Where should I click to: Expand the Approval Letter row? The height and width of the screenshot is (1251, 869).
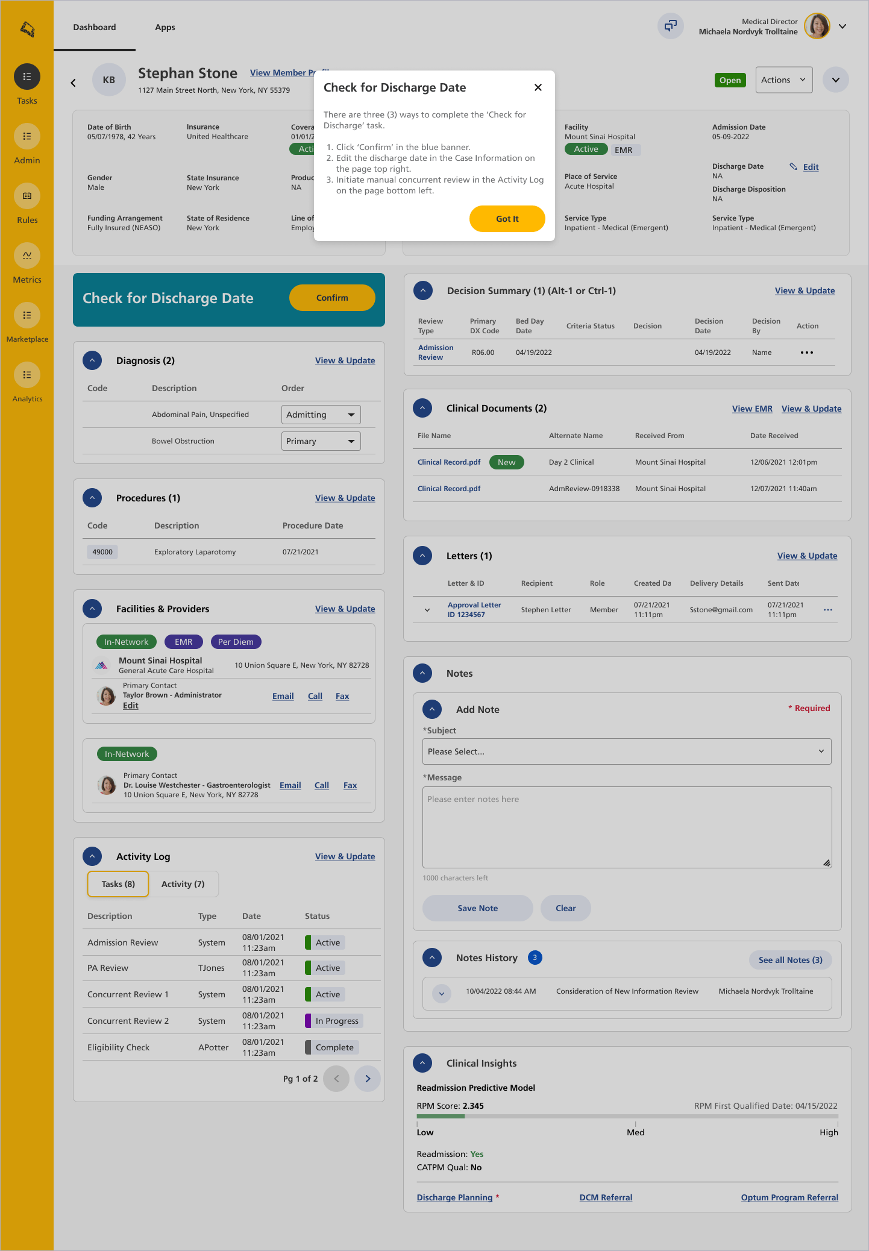click(x=427, y=610)
